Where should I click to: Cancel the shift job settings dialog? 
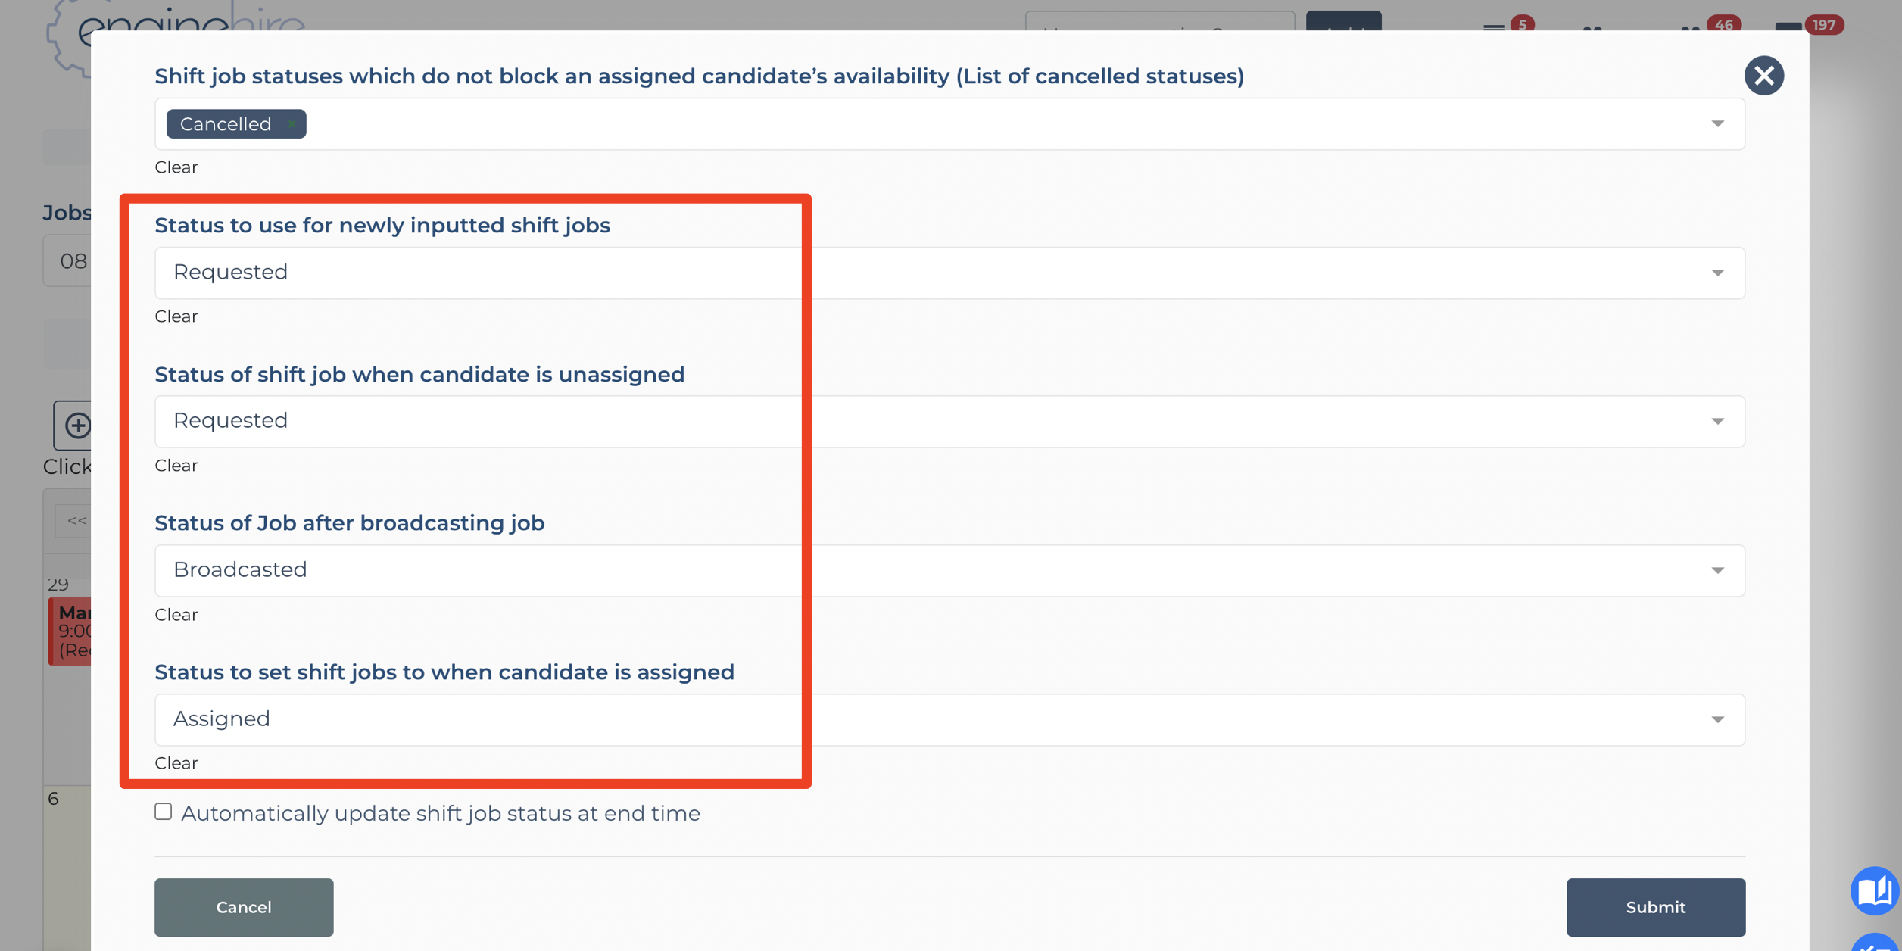click(x=244, y=907)
